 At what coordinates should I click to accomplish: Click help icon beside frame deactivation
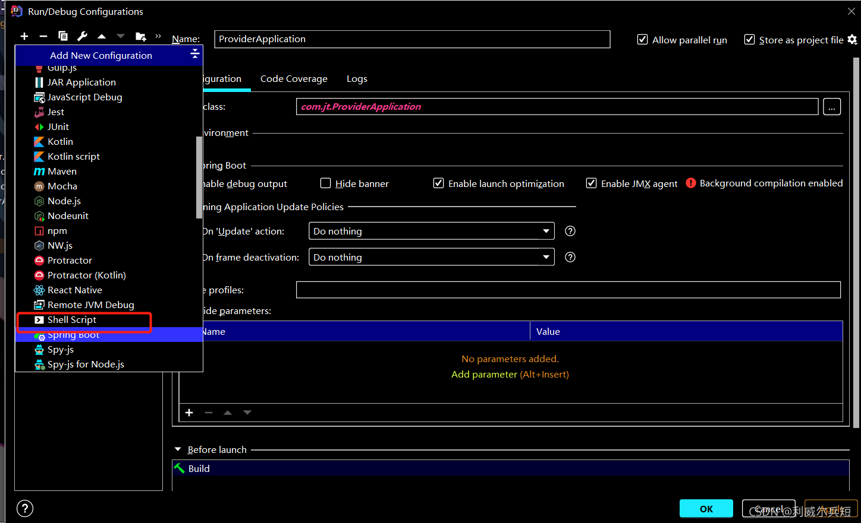[x=570, y=257]
